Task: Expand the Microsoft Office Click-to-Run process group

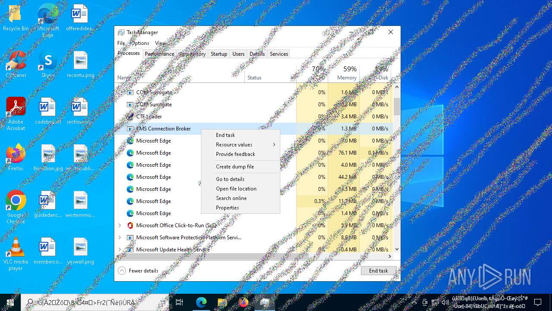Action: click(120, 225)
